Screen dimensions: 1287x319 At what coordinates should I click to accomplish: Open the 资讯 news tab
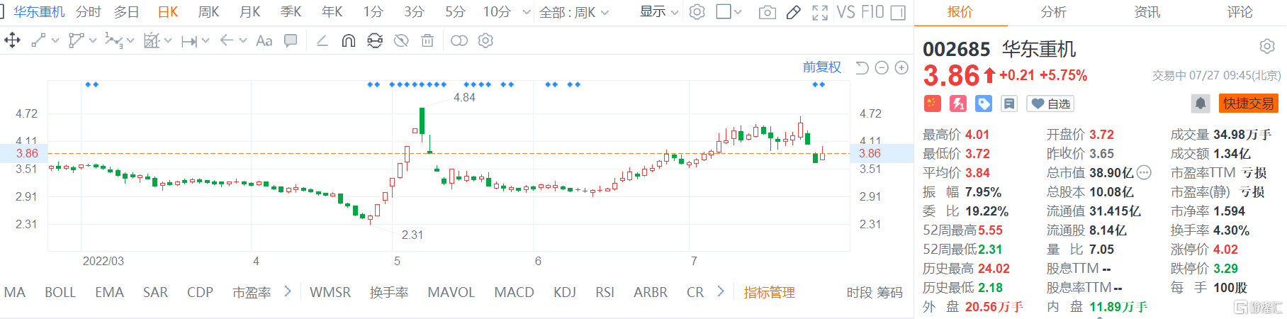tap(1147, 12)
